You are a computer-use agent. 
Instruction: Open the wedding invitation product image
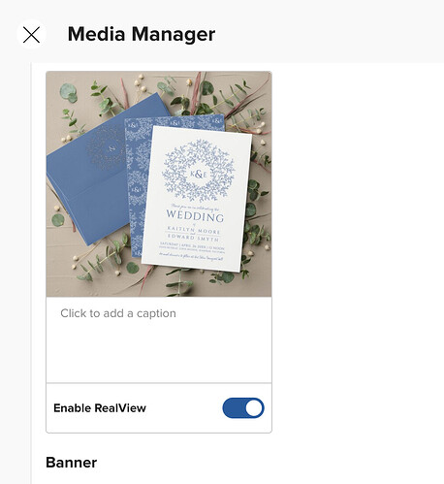(159, 184)
